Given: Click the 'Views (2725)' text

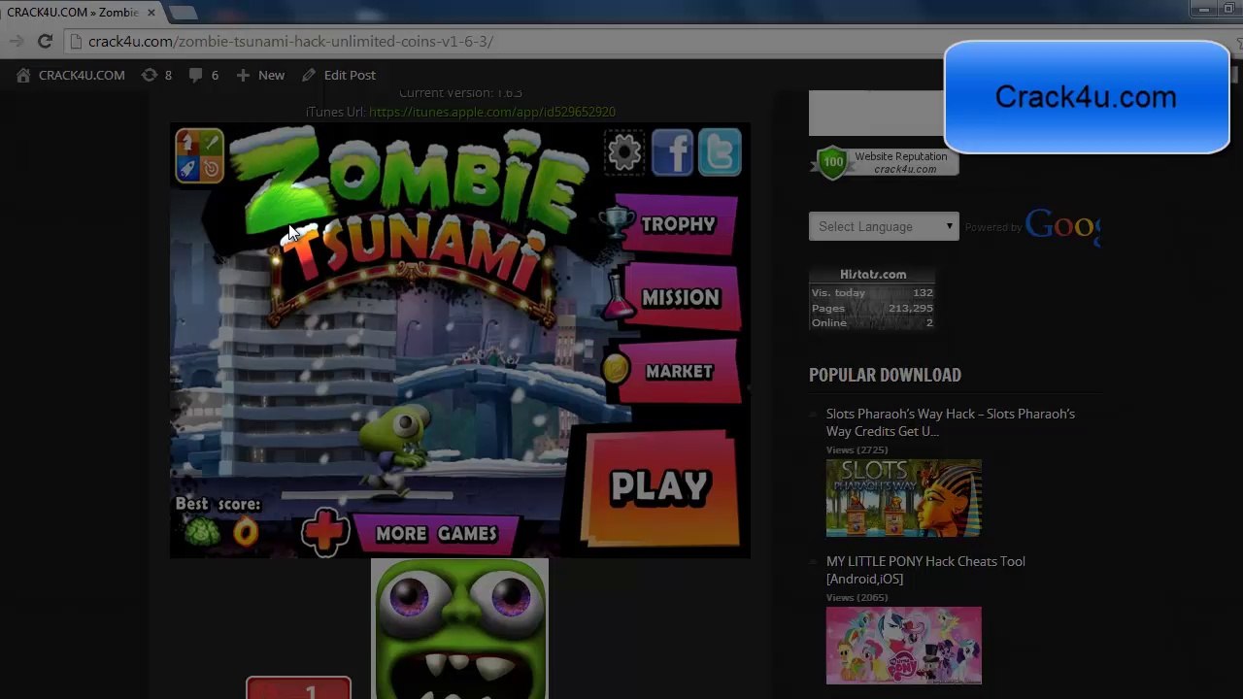Looking at the screenshot, I should tap(857, 449).
